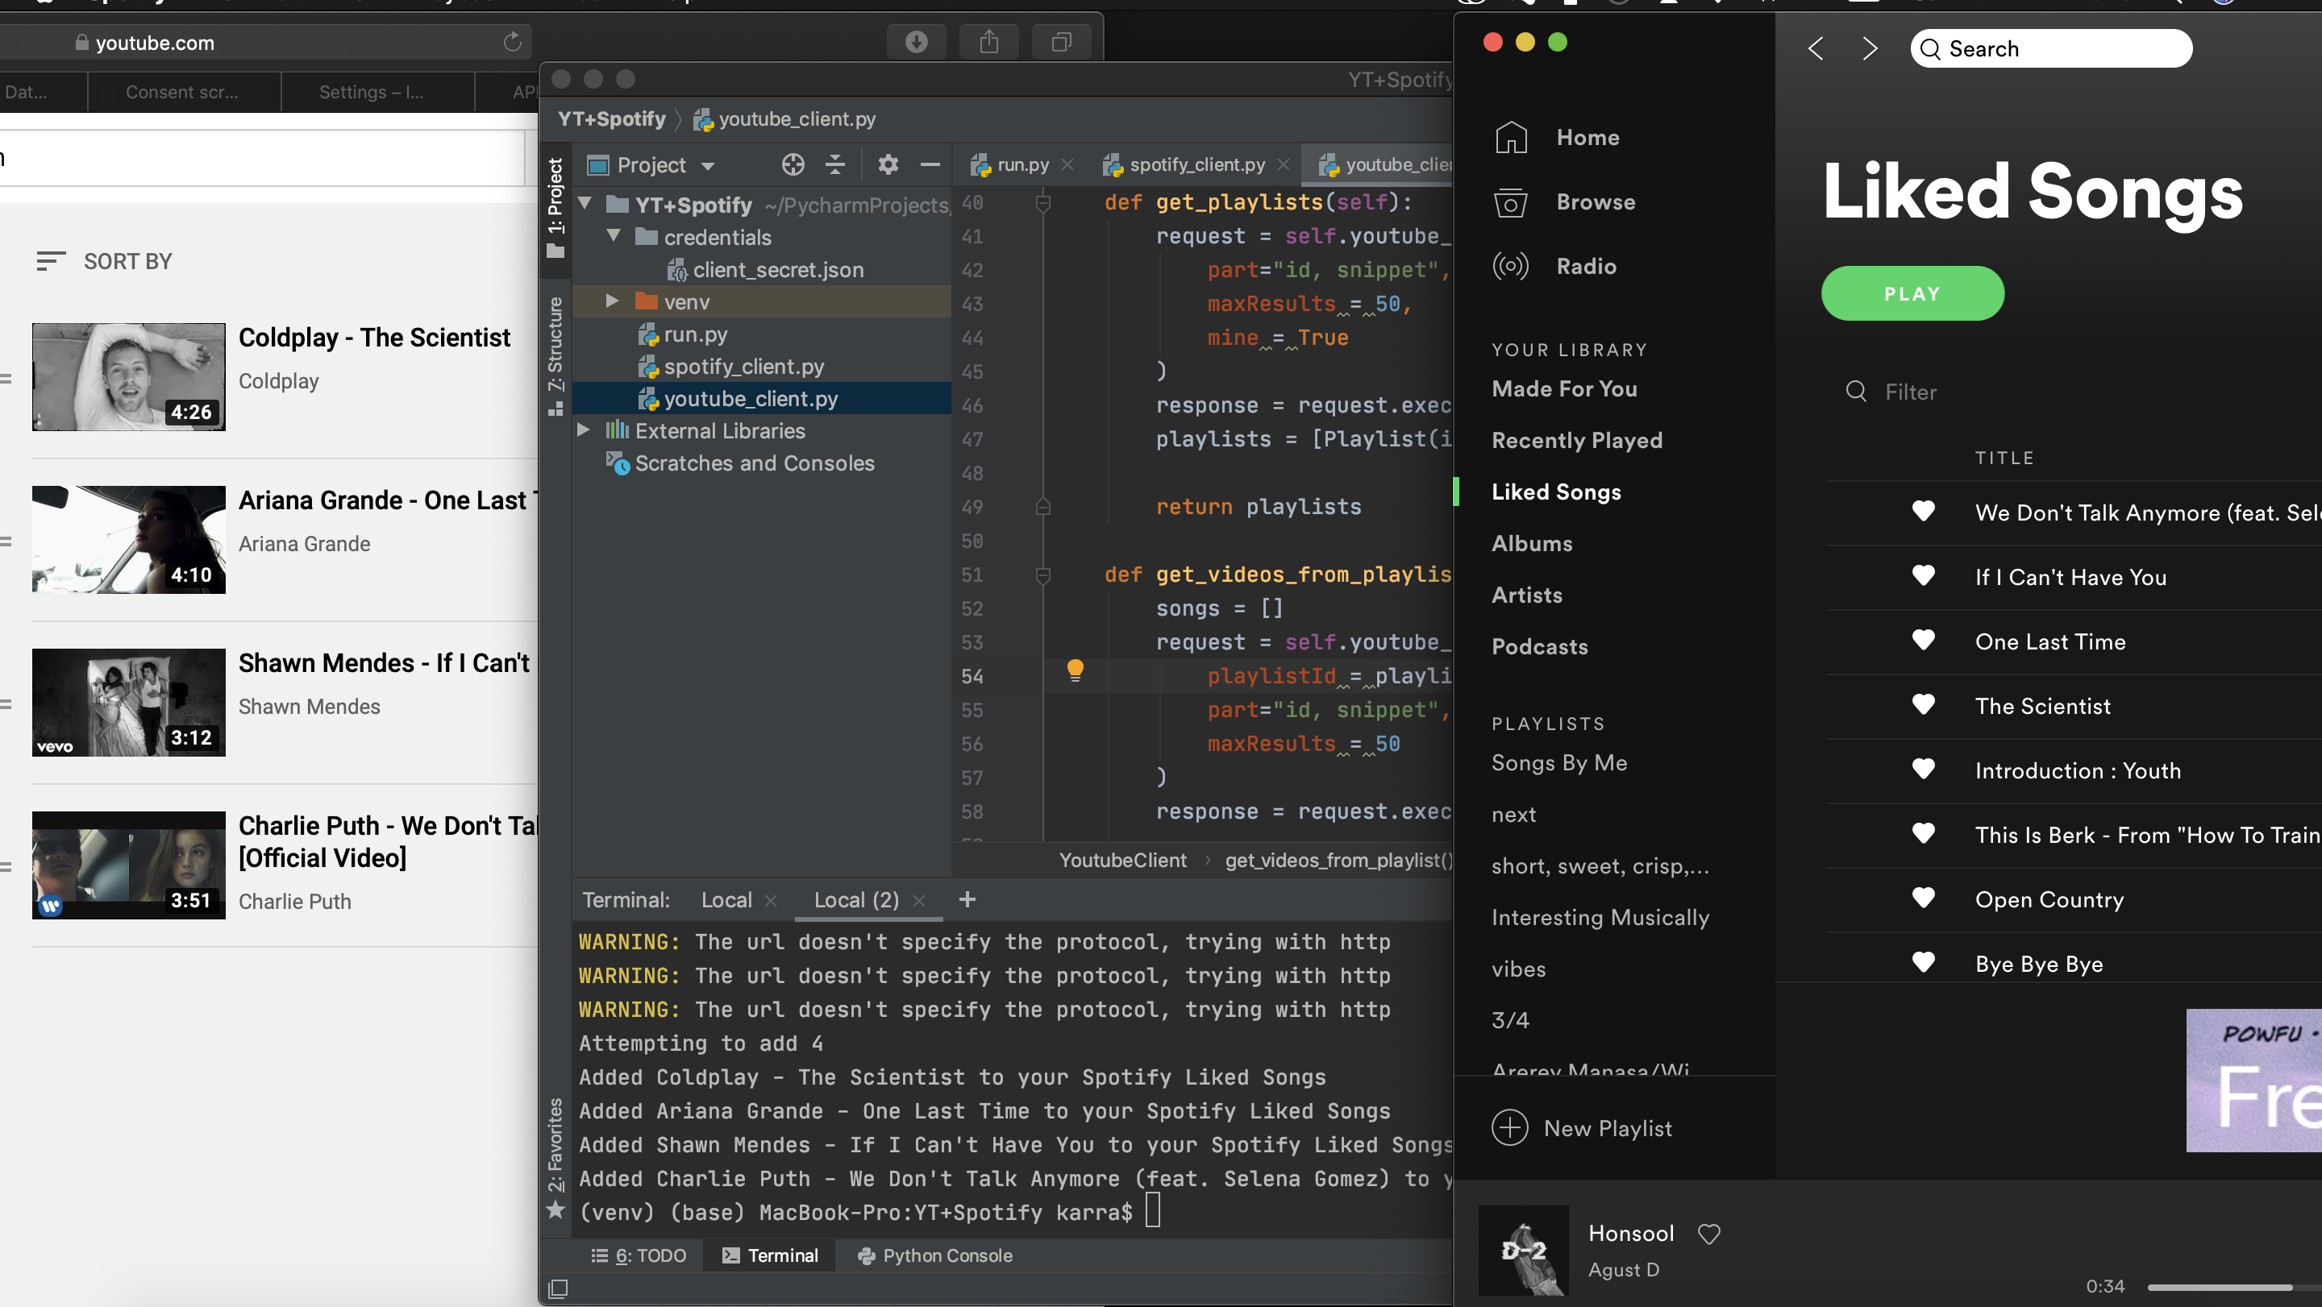The height and width of the screenshot is (1307, 2322).
Task: Expand the External Libraries node
Action: [584, 430]
